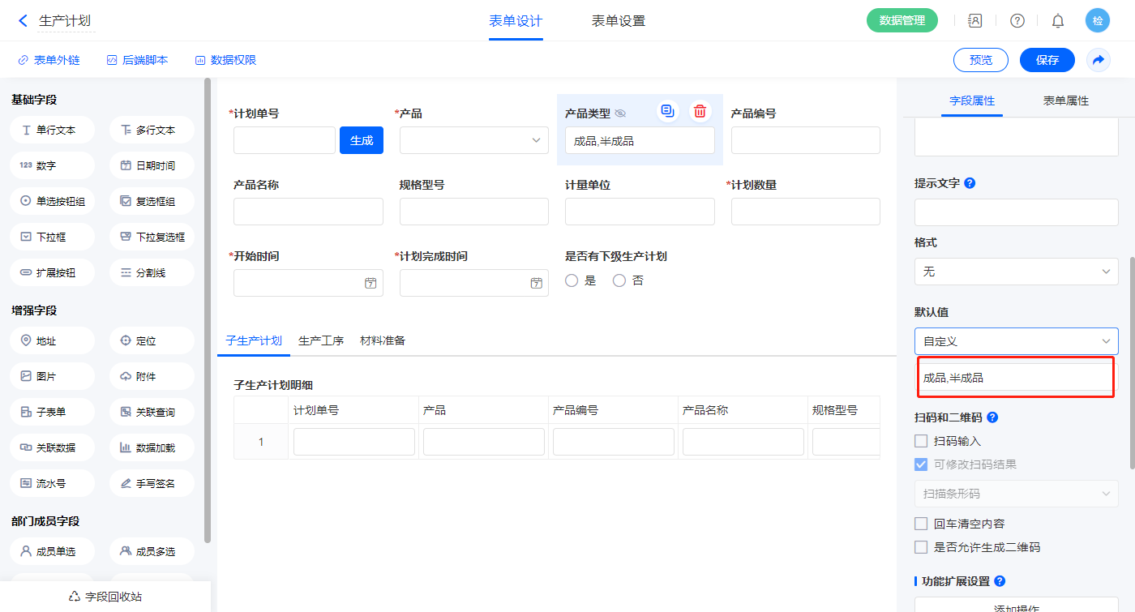Click the copy icon on 产品类型 field
The width and height of the screenshot is (1135, 612).
point(667,112)
